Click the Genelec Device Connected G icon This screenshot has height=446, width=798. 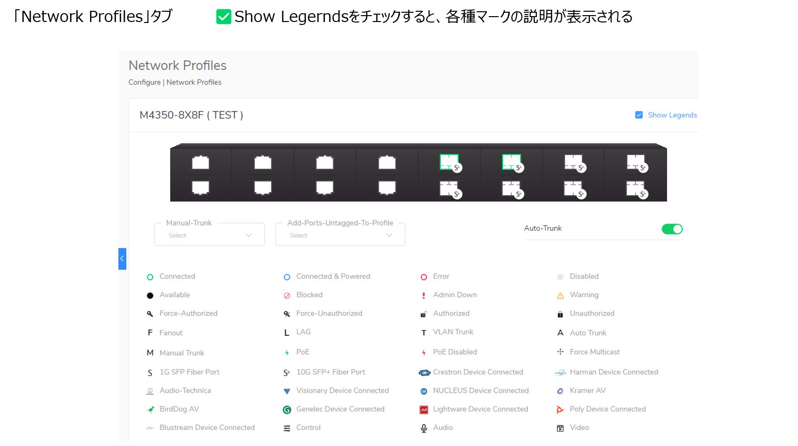pyautogui.click(x=287, y=410)
